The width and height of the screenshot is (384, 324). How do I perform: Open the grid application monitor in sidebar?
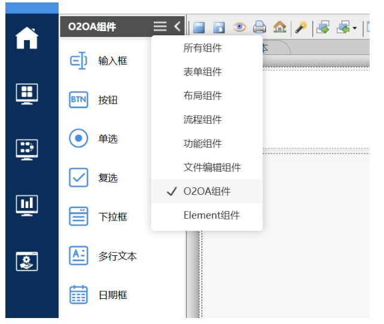pyautogui.click(x=27, y=93)
